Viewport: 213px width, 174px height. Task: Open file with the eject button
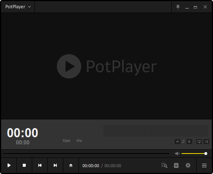[x=71, y=165]
